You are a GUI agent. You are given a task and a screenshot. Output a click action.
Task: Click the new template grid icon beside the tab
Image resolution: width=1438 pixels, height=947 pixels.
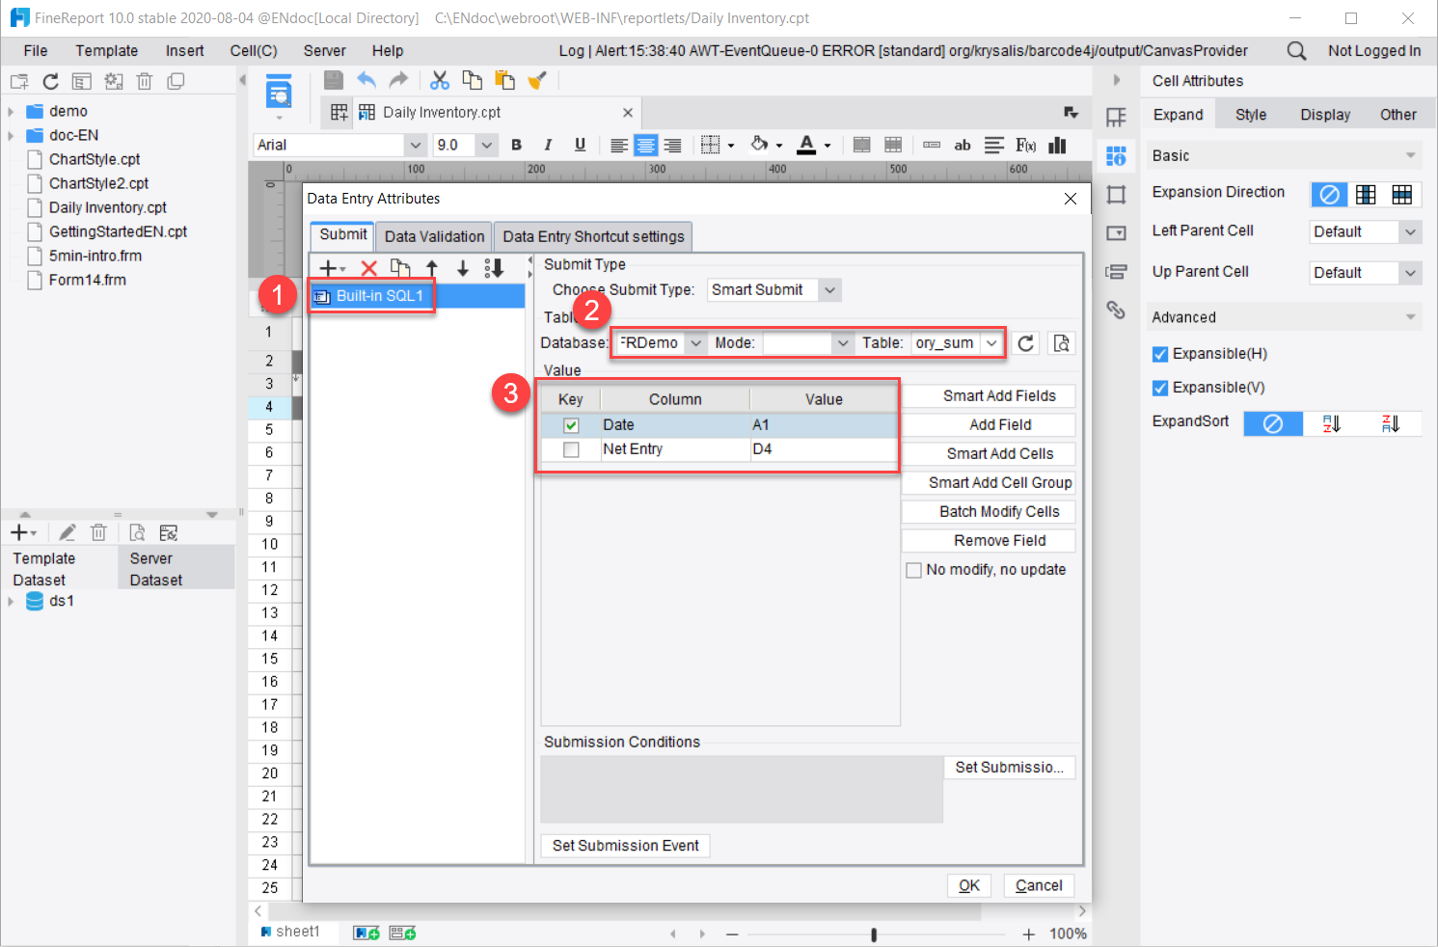click(337, 112)
